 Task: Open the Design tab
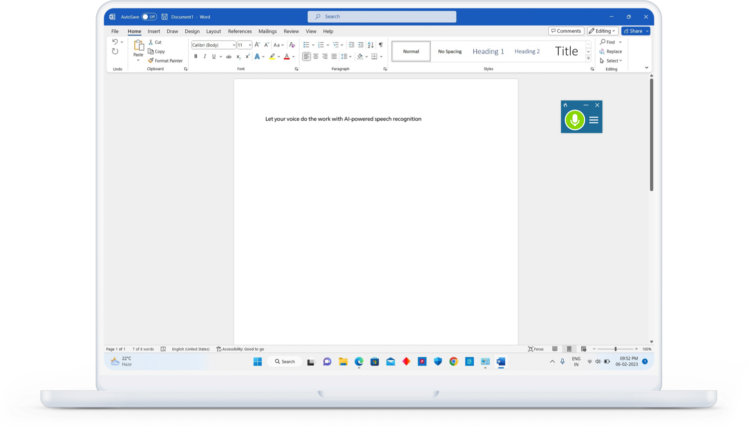[x=192, y=31]
